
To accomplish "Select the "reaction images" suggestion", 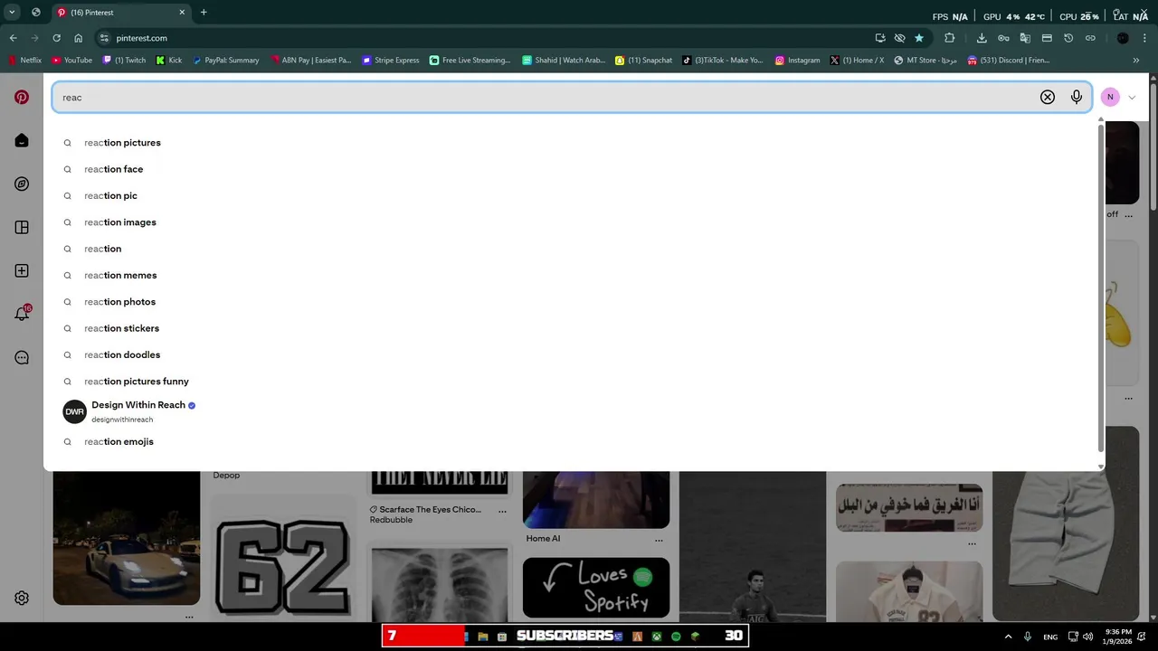I will coord(119,222).
